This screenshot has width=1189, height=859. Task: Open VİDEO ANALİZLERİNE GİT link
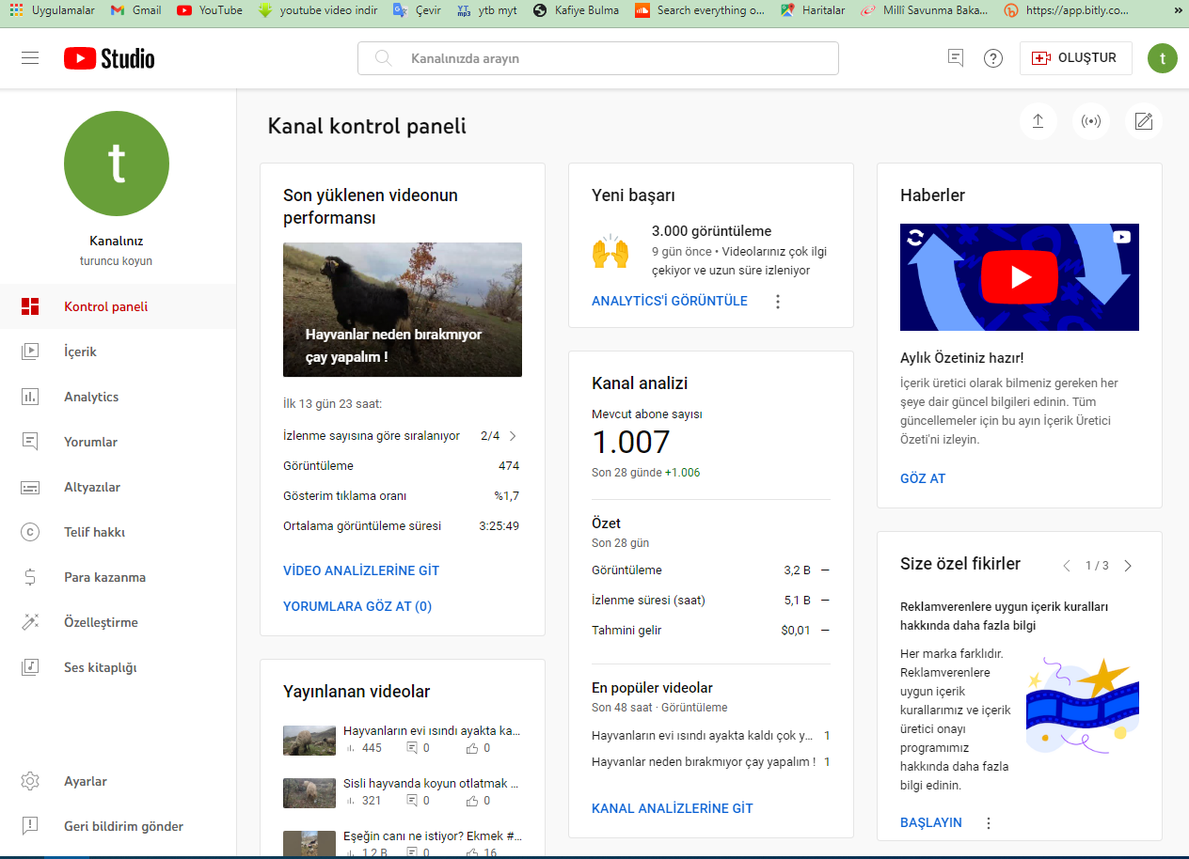point(361,570)
